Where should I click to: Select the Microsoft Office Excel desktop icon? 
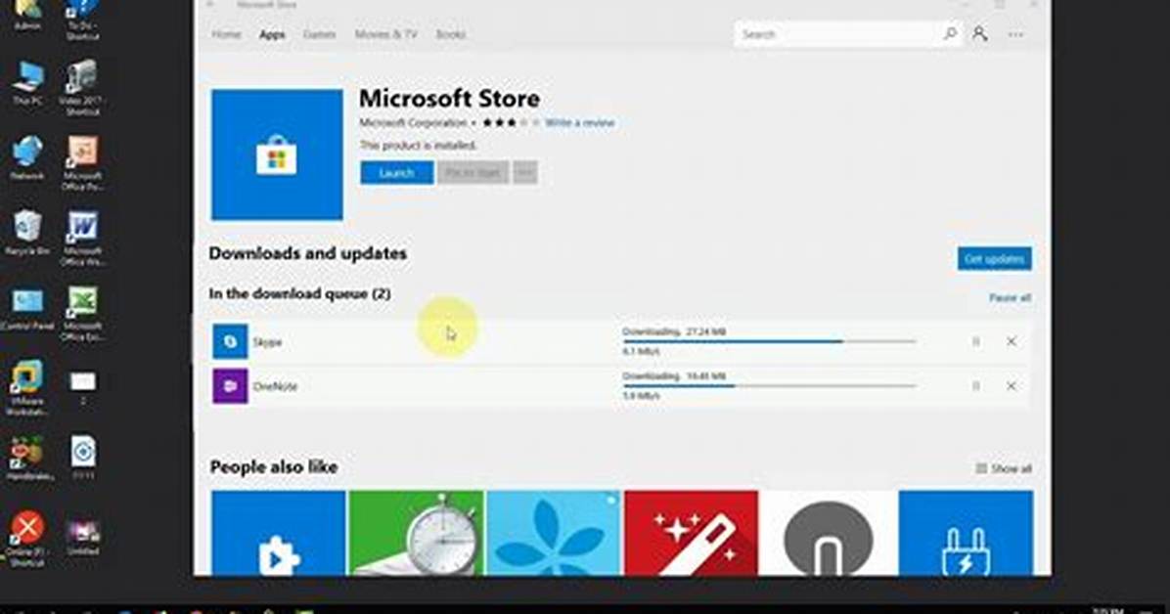pyautogui.click(x=82, y=313)
